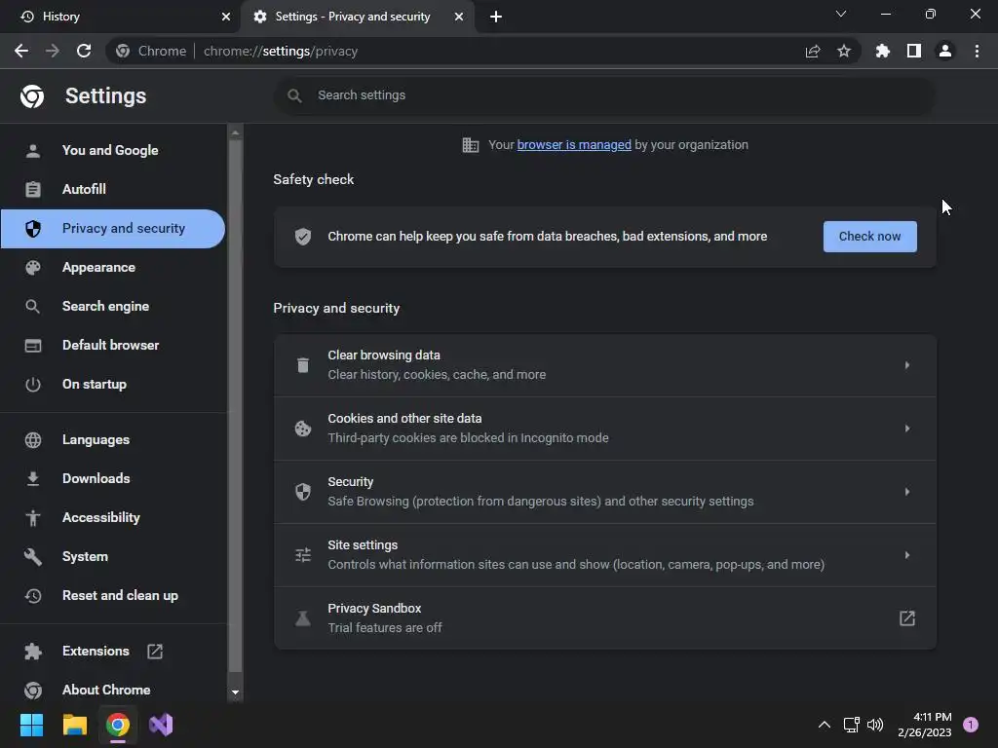Click the shield icon in Security row

pyautogui.click(x=303, y=492)
